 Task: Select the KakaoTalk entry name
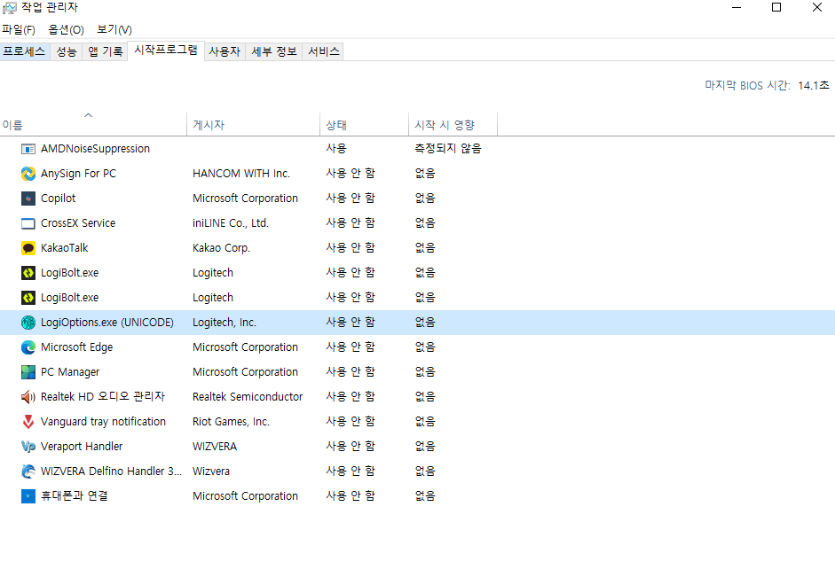point(65,248)
